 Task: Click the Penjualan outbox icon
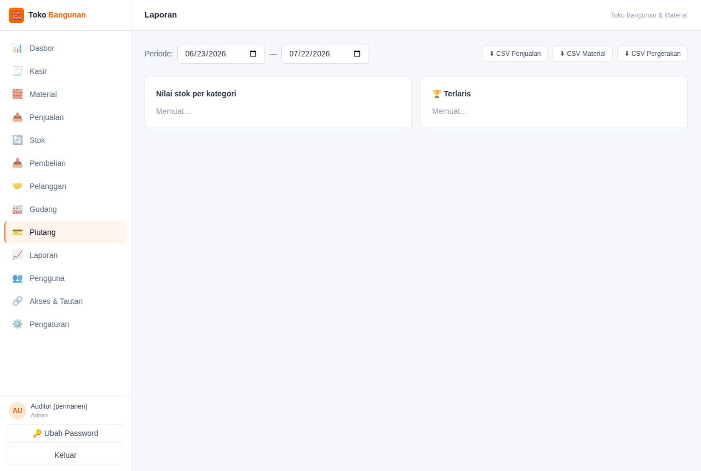pos(18,117)
